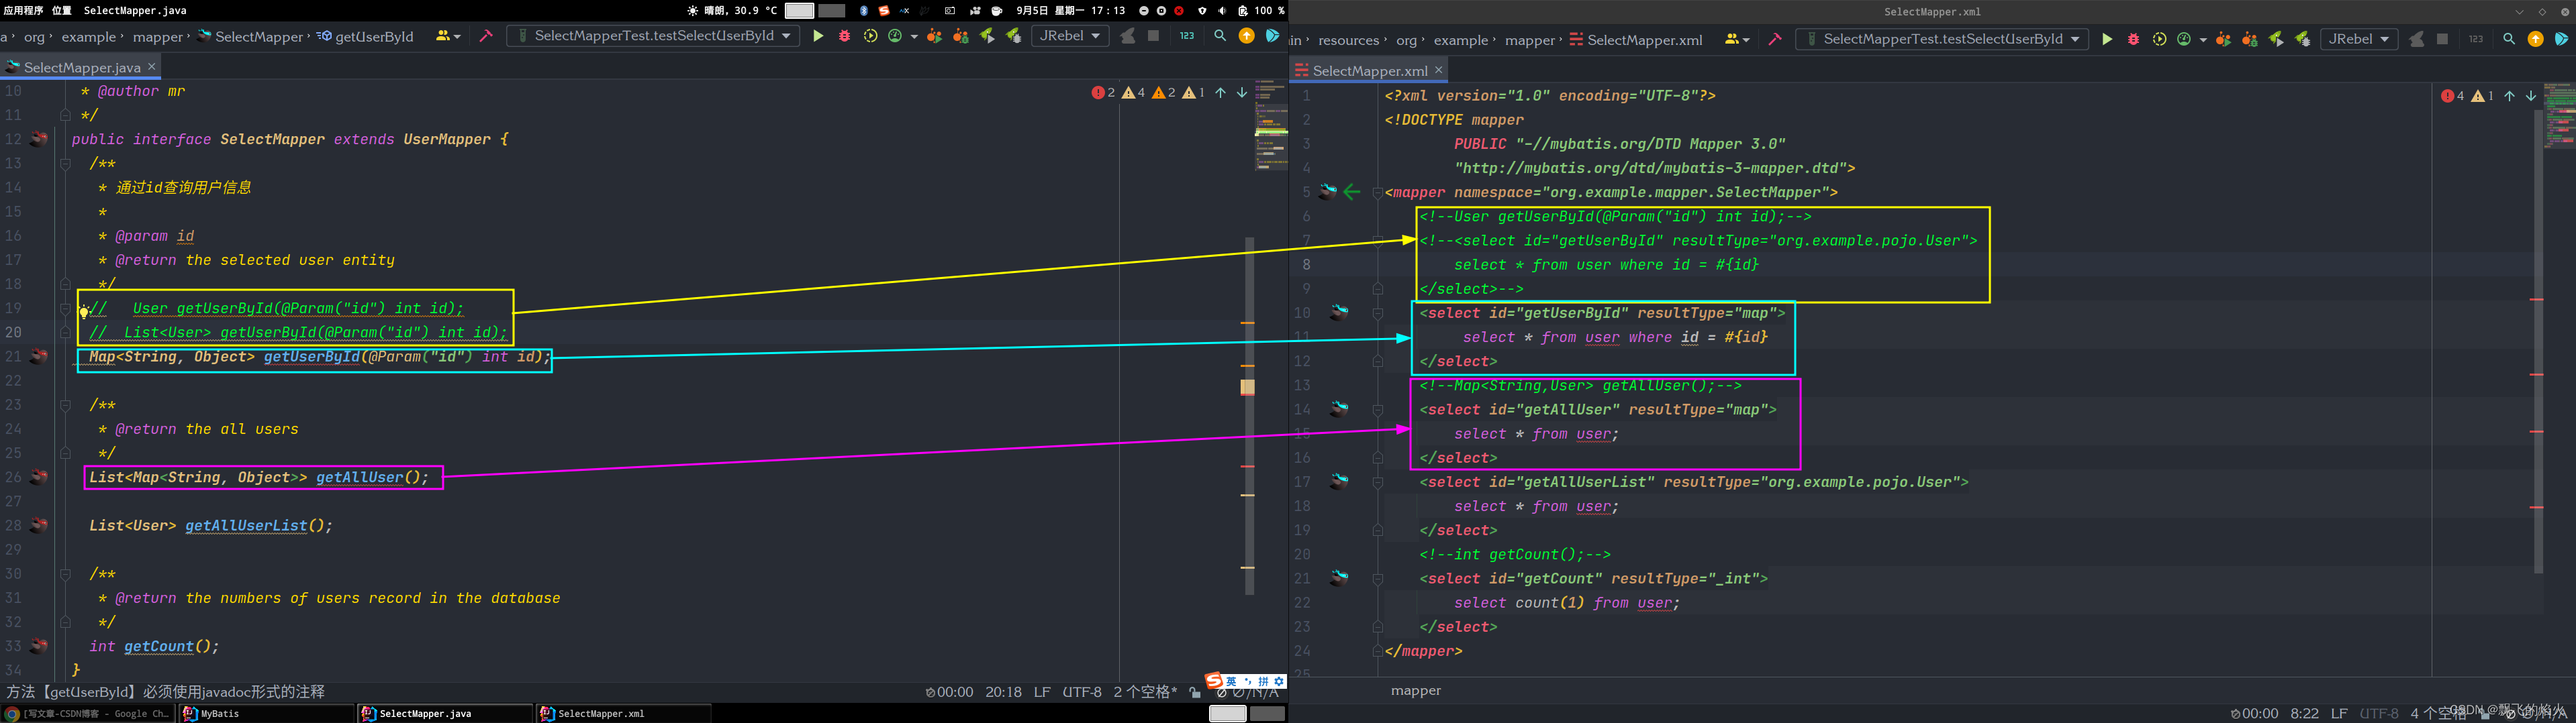Click Java editor vertical scrollbar thumb
This screenshot has width=2576, height=723.
point(1250,415)
